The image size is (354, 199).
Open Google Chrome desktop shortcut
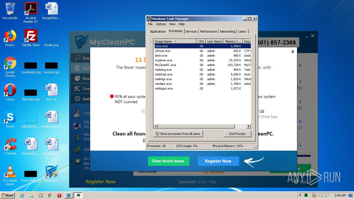(x=10, y=67)
